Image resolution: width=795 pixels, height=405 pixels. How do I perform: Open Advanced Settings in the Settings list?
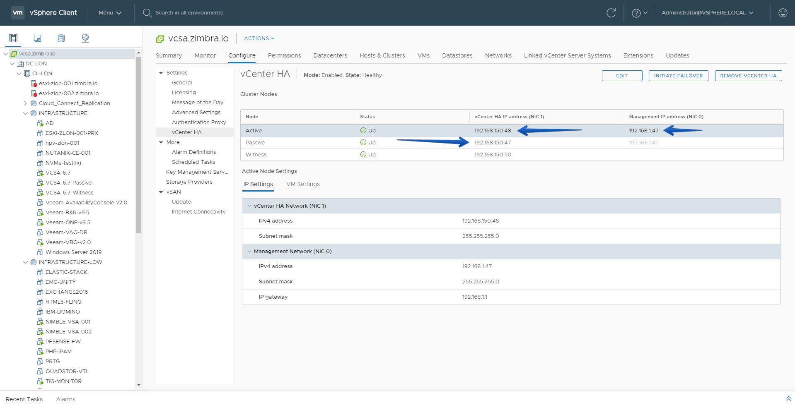(196, 113)
